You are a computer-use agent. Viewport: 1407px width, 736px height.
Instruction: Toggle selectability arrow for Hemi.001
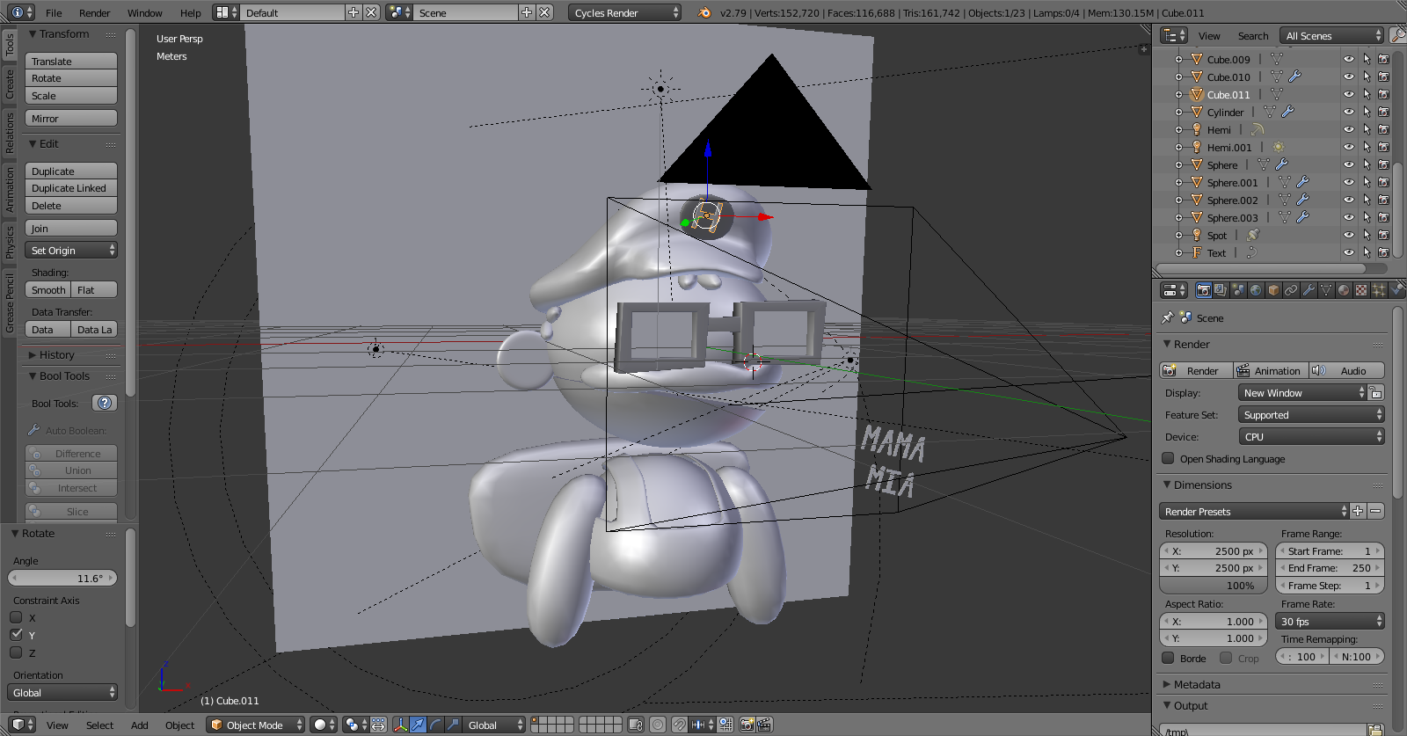(1367, 147)
